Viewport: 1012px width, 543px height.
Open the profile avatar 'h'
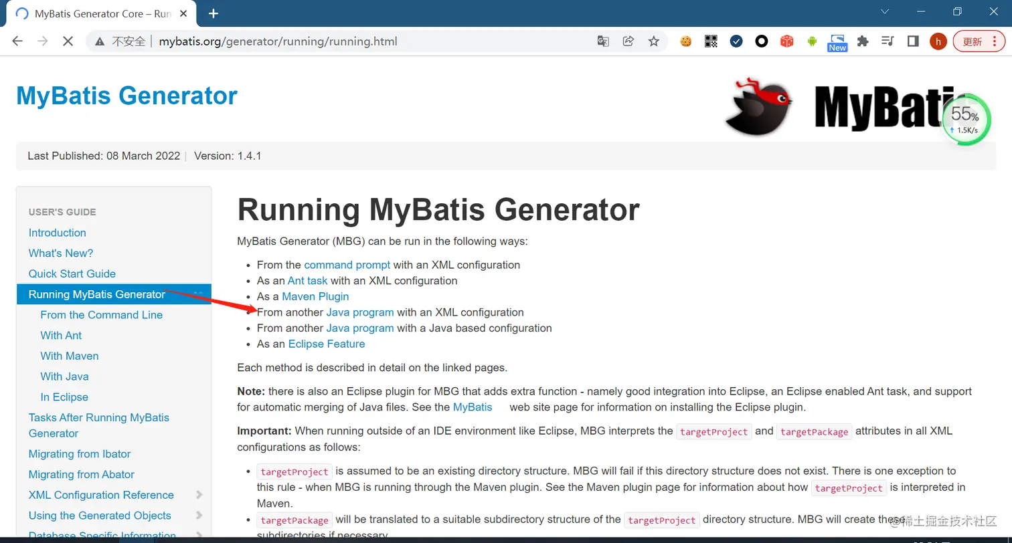coord(938,41)
